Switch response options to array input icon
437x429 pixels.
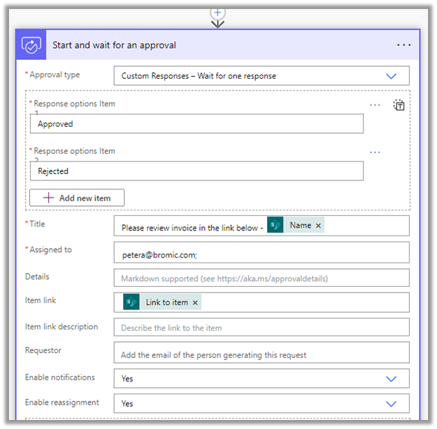click(x=399, y=105)
